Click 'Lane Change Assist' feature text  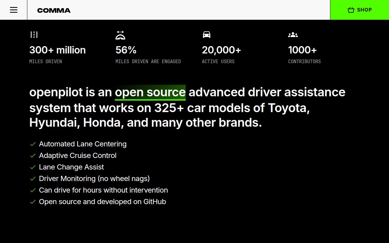[71, 167]
